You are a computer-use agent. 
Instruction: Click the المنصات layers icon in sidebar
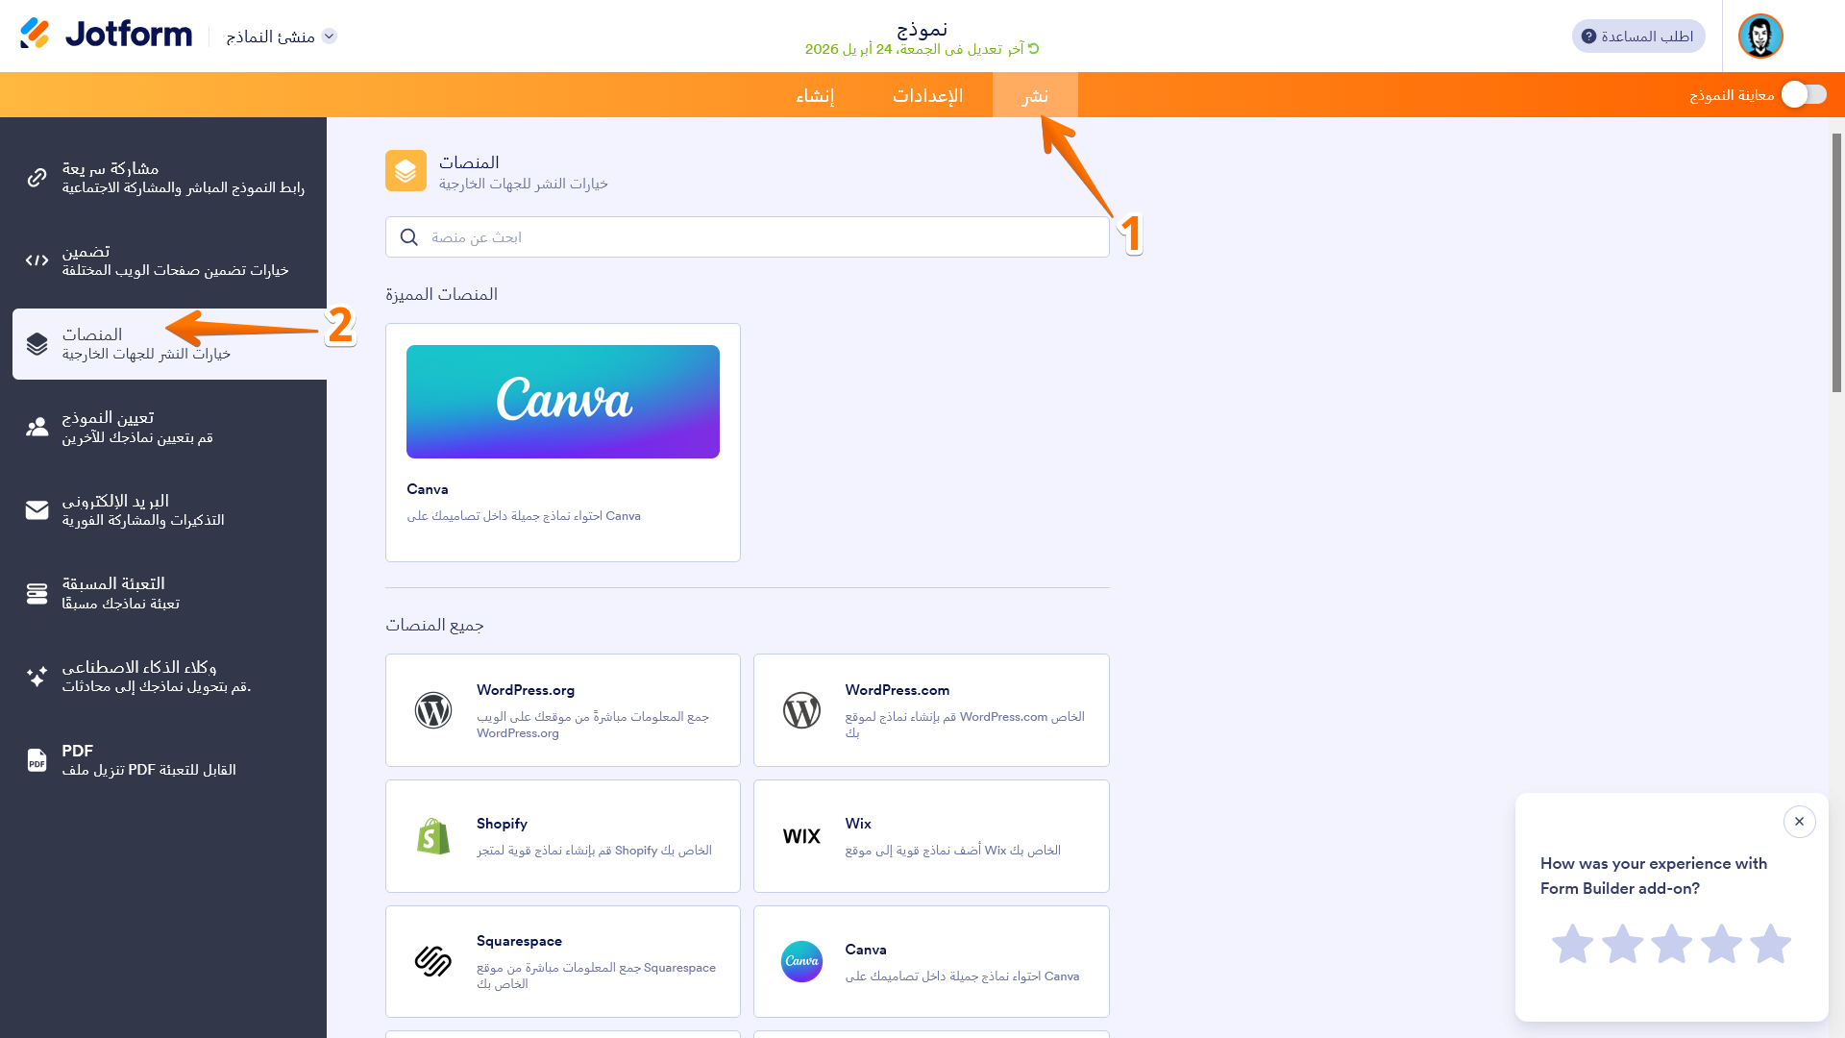[x=37, y=344]
